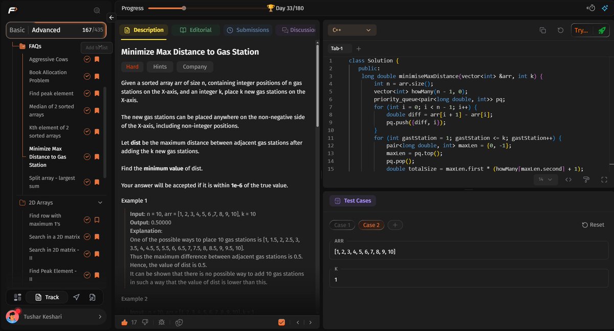Switch to the Submissions tab

click(248, 30)
